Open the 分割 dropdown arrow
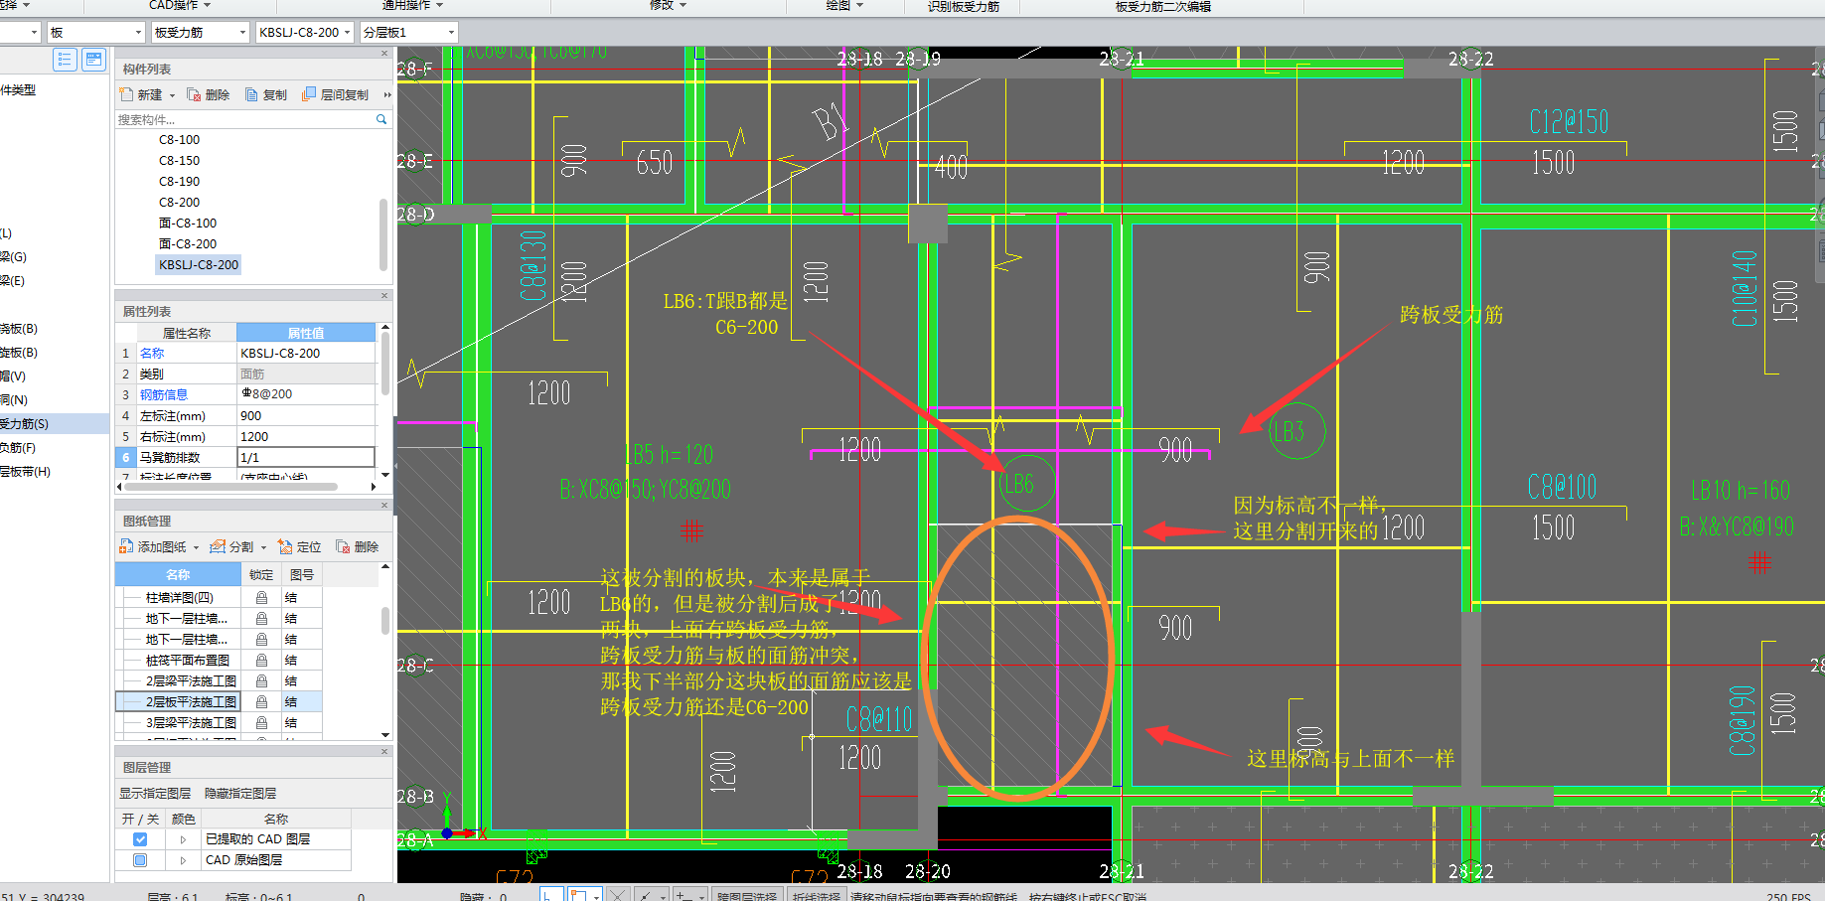Screen dimensions: 1825x901 tap(263, 547)
